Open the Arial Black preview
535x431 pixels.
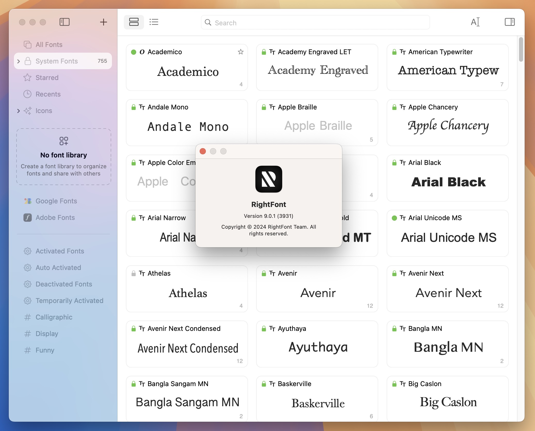[x=448, y=182]
